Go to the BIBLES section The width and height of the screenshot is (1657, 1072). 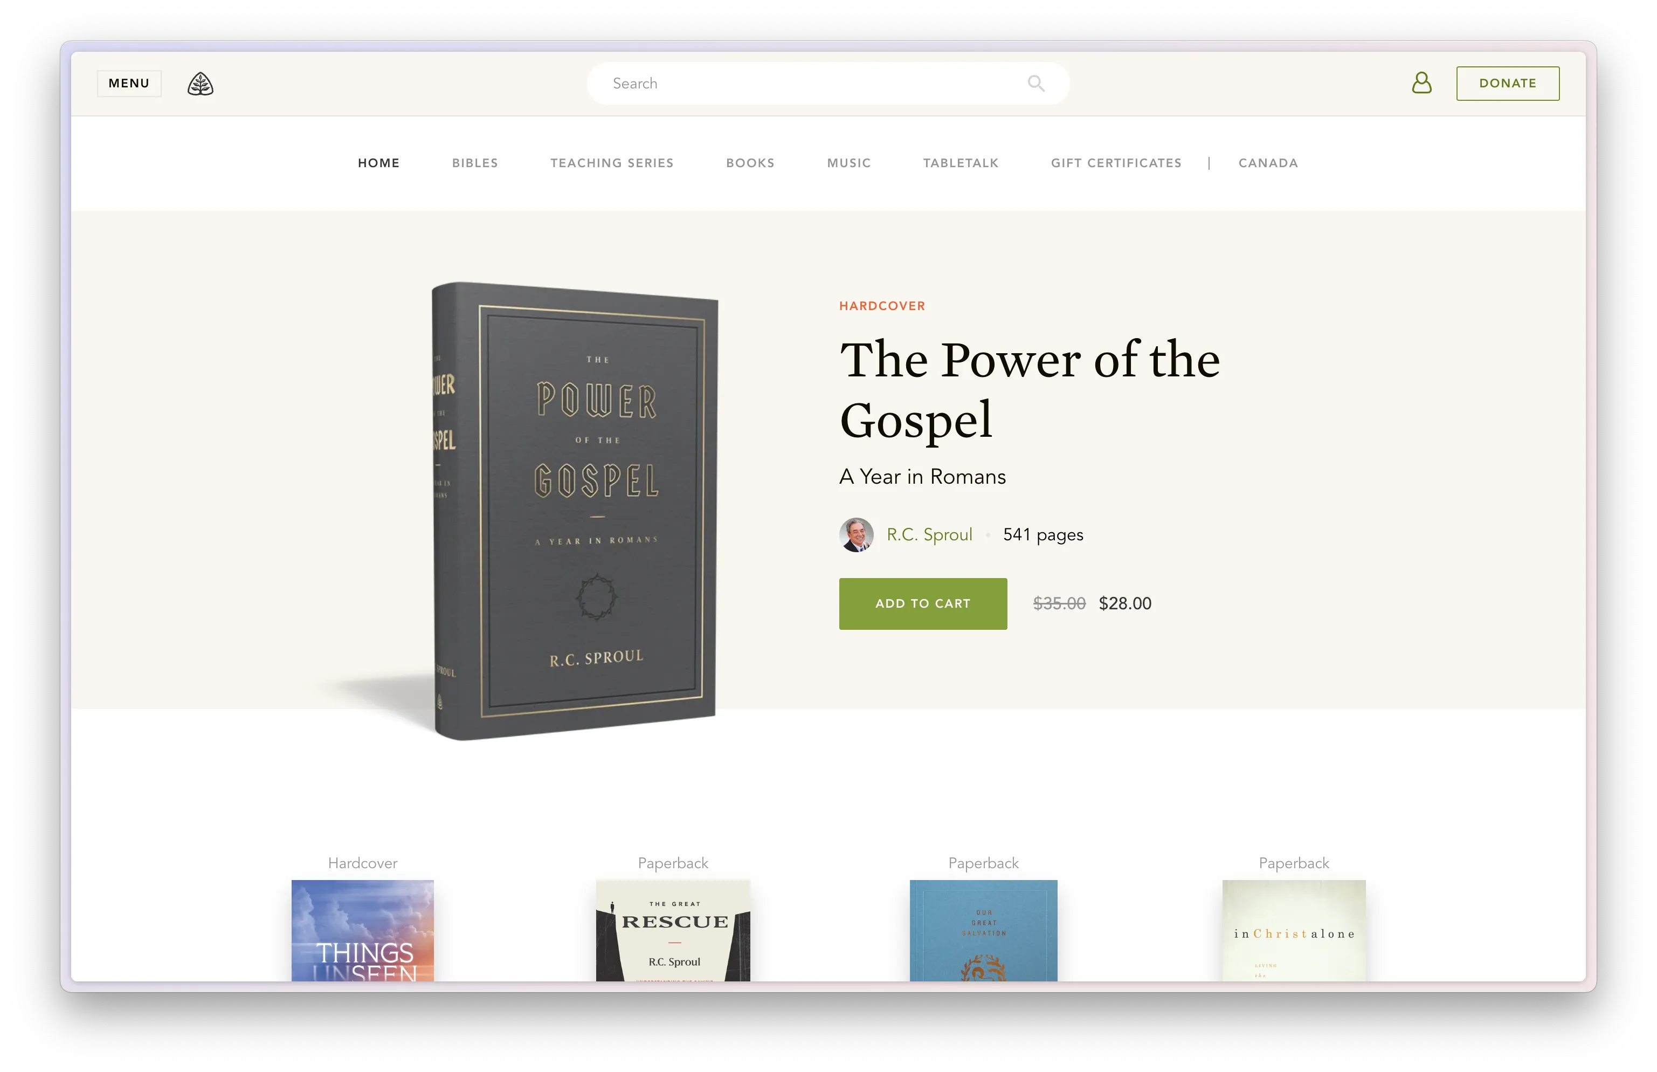475,163
